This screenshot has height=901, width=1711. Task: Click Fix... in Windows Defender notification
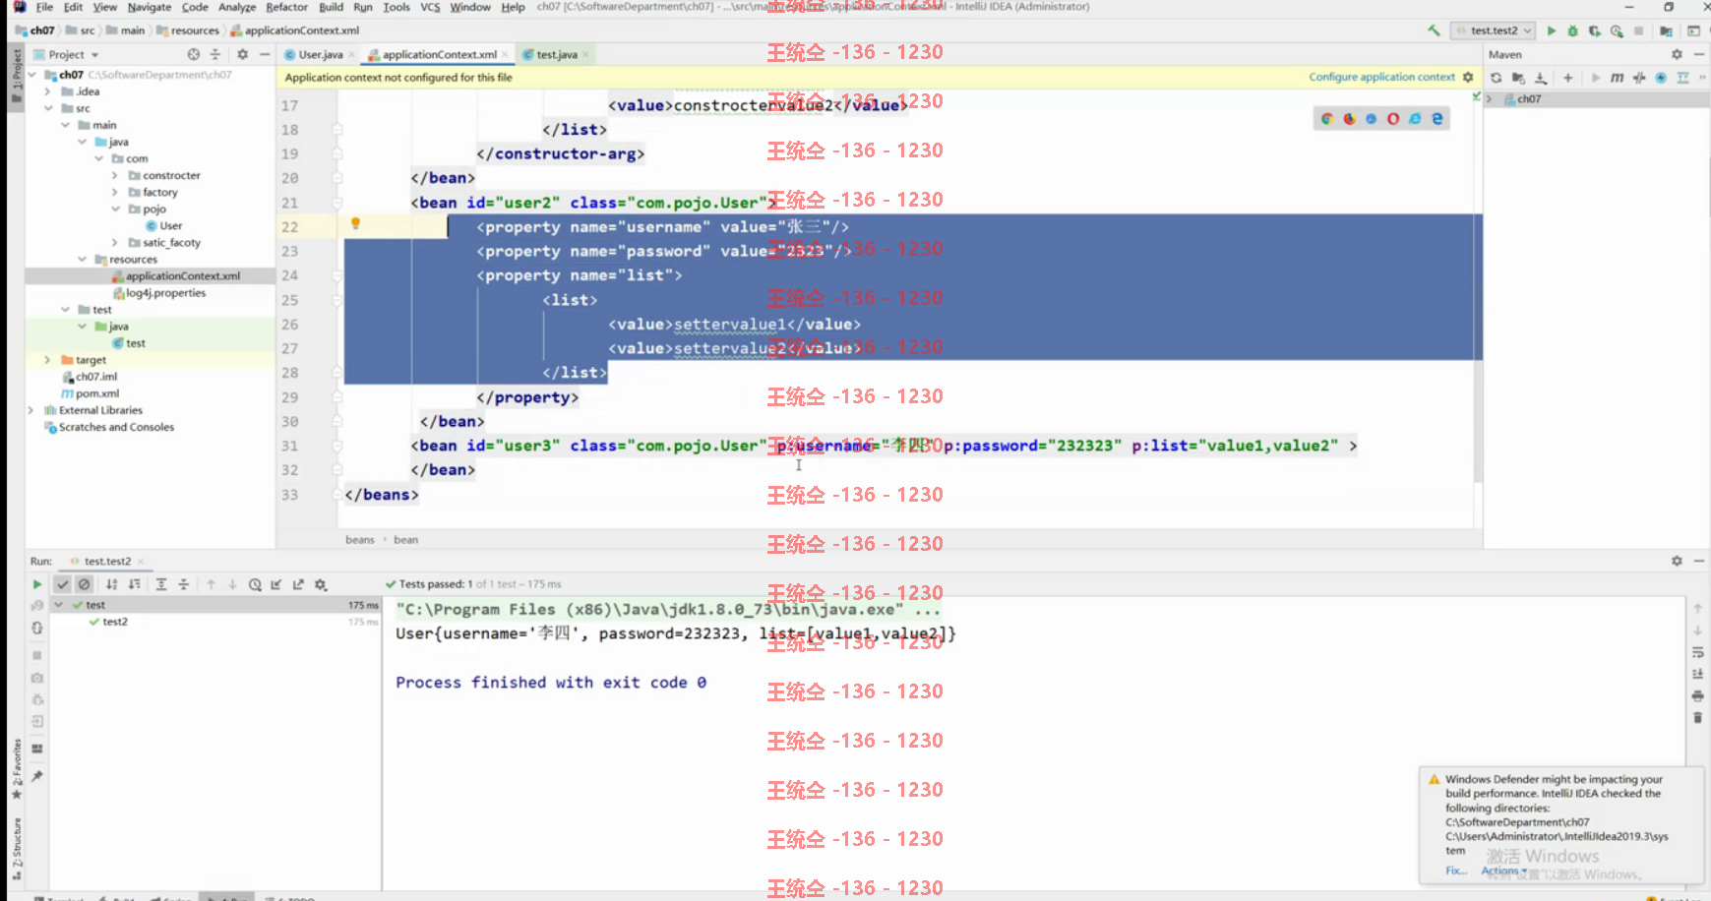point(1456,871)
